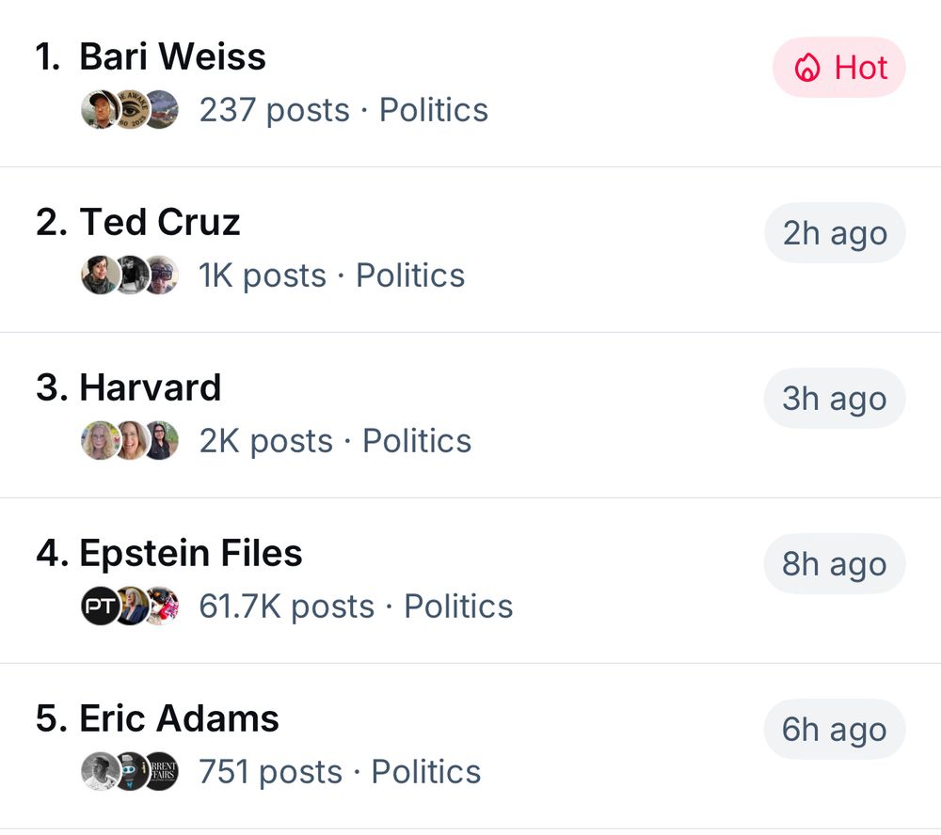Open the Bari Weiss trending topic
This screenshot has width=941, height=835.
click(x=173, y=56)
